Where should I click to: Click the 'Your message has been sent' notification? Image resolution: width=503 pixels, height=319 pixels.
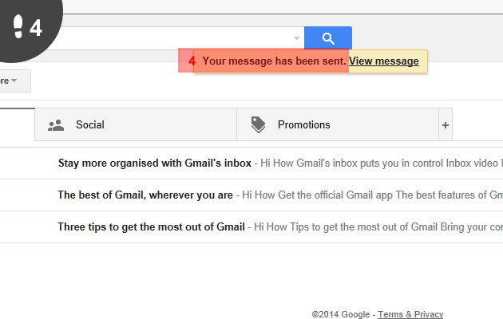[x=274, y=61]
